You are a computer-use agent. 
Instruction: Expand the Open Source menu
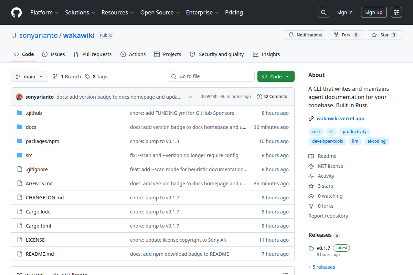(160, 12)
